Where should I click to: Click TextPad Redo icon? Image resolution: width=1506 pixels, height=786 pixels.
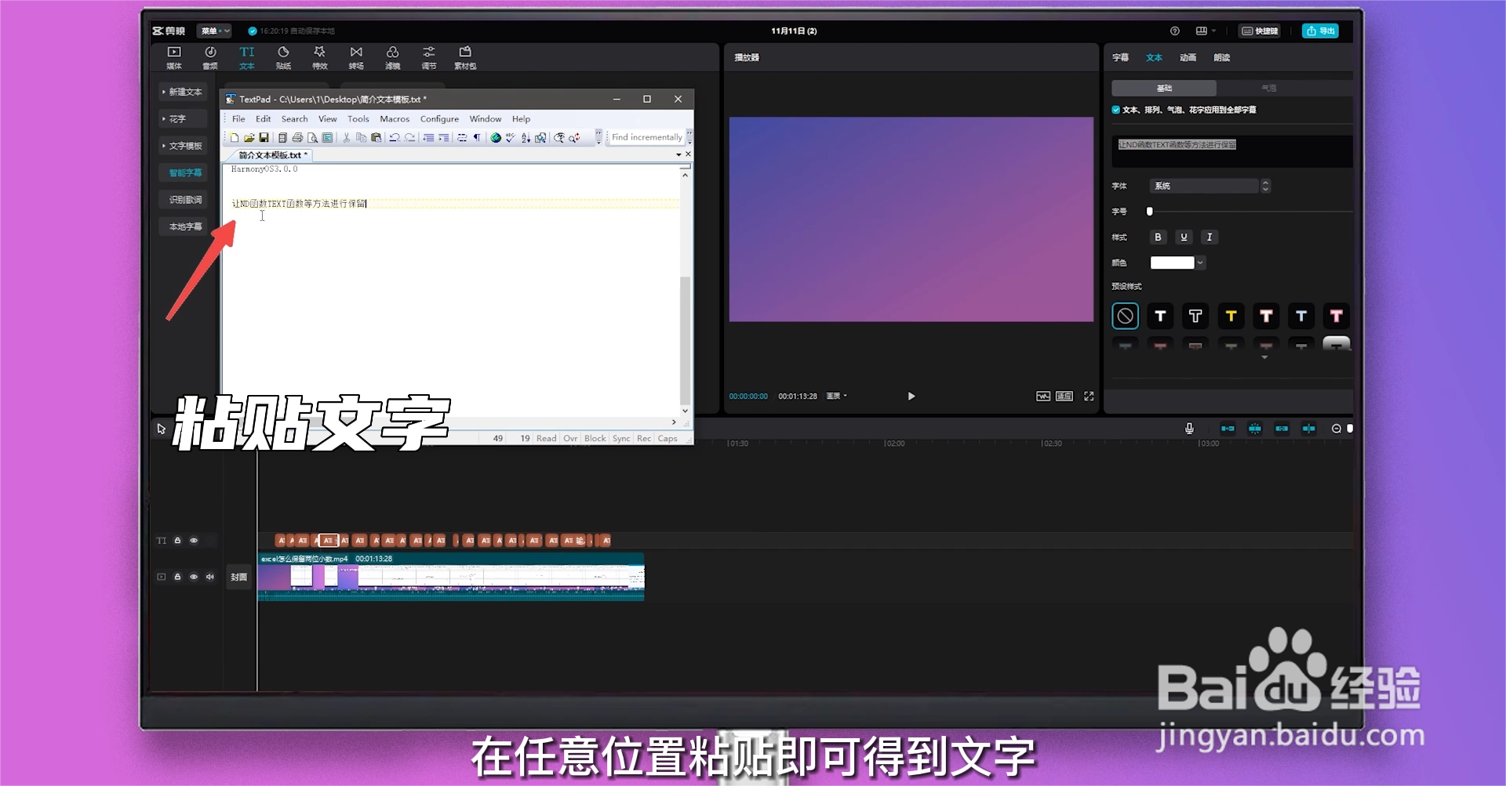(409, 138)
